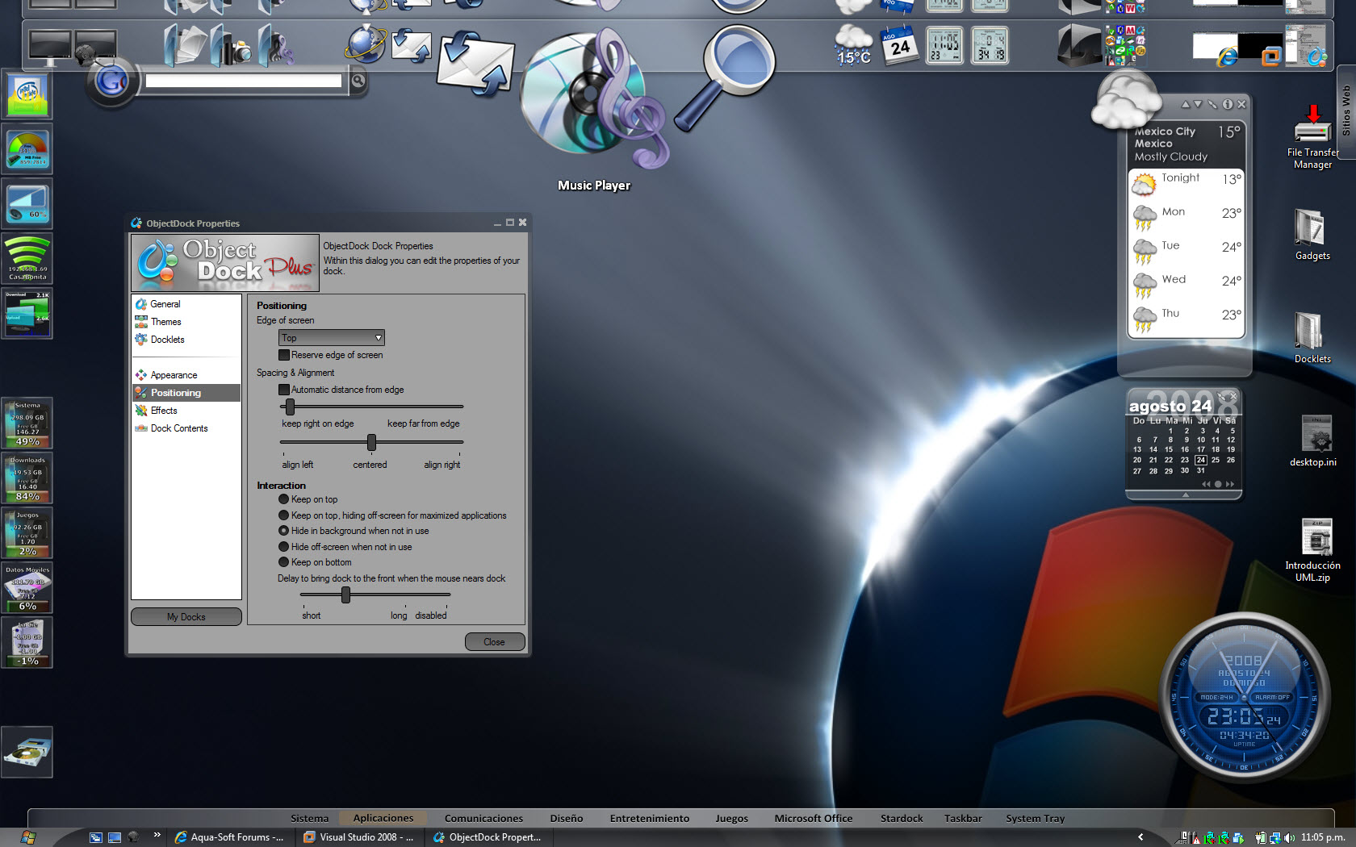Select Effects in the properties list
Image resolution: width=1356 pixels, height=847 pixels.
(x=164, y=411)
